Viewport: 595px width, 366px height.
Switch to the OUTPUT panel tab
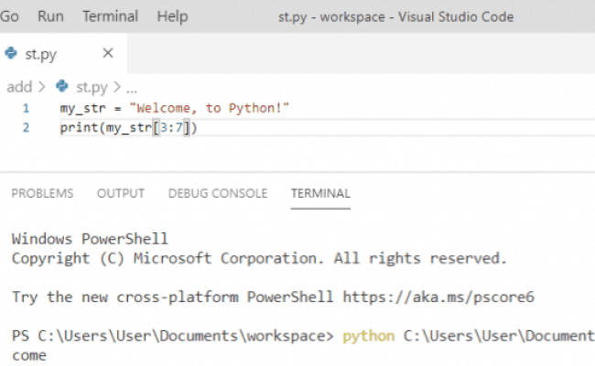pos(121,193)
